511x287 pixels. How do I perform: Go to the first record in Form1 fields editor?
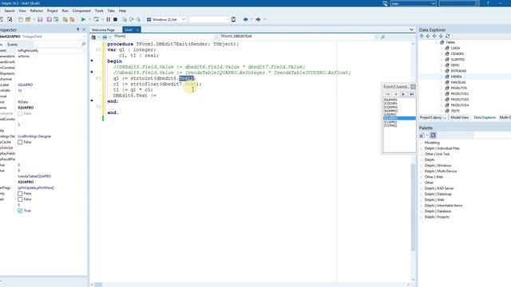[x=387, y=94]
